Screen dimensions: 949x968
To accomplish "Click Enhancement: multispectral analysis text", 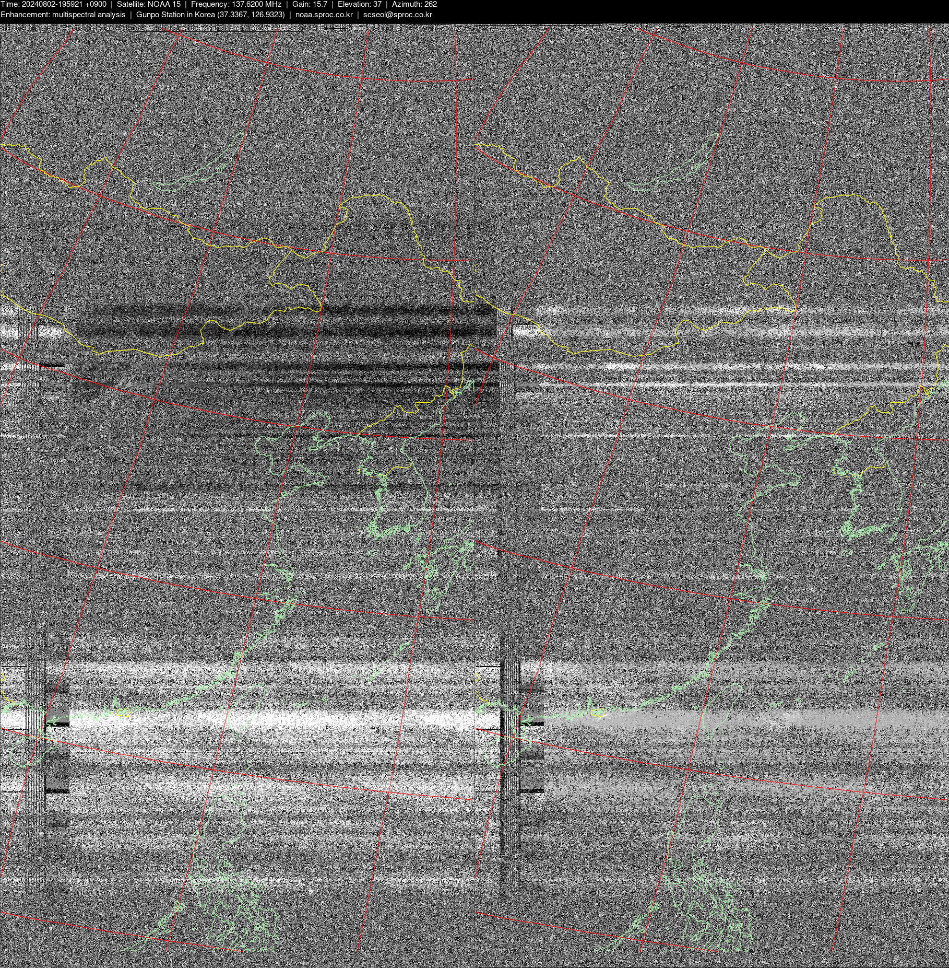I will tap(63, 15).
